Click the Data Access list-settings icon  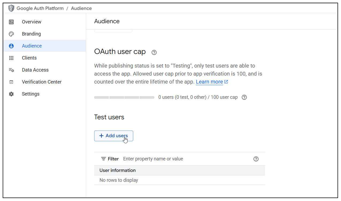tap(11, 70)
